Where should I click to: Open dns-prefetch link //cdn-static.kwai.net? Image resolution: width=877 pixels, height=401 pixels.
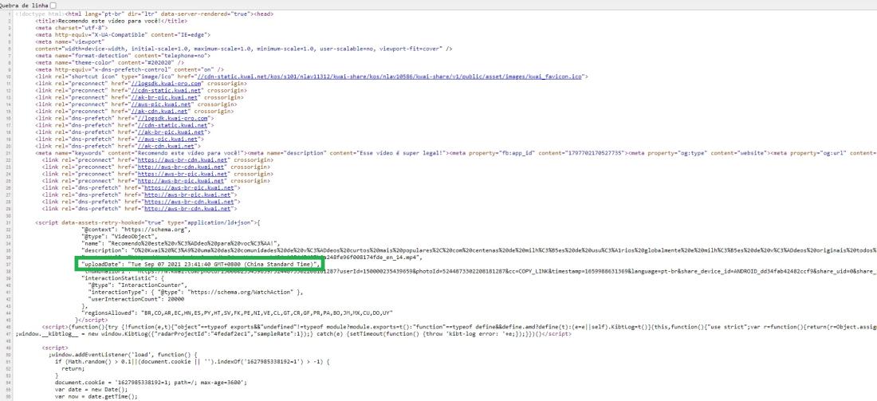(x=171, y=125)
